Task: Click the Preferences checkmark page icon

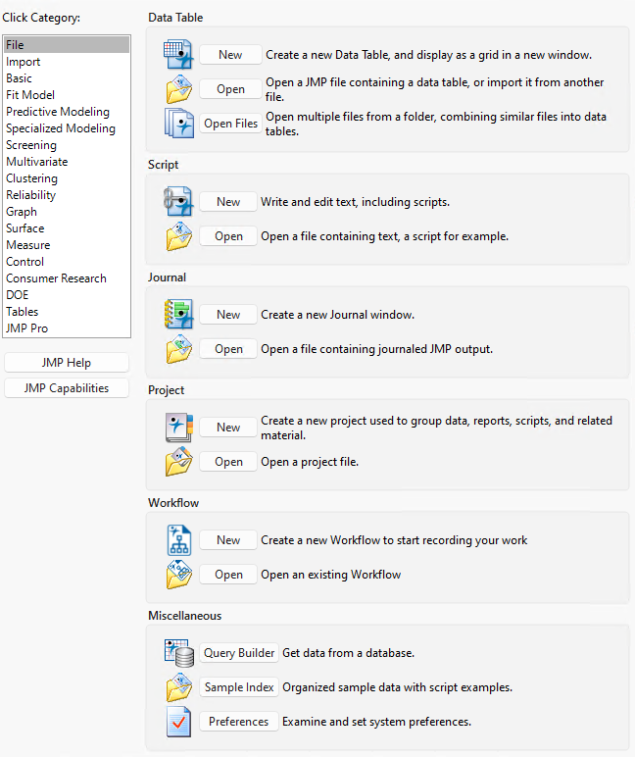Action: (178, 722)
